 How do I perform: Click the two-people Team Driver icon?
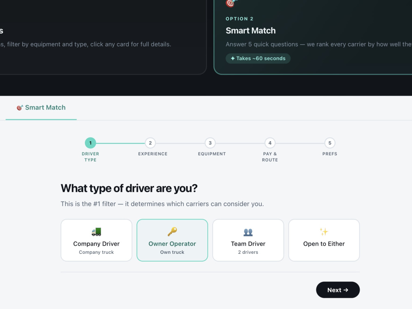[248, 232]
